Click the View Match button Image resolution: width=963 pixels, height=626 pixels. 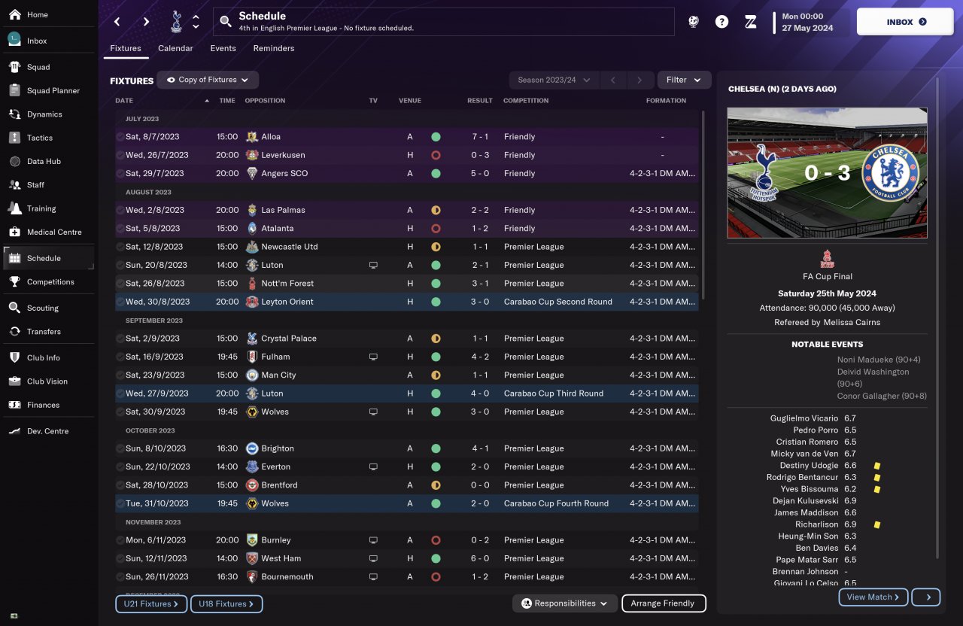pos(873,597)
